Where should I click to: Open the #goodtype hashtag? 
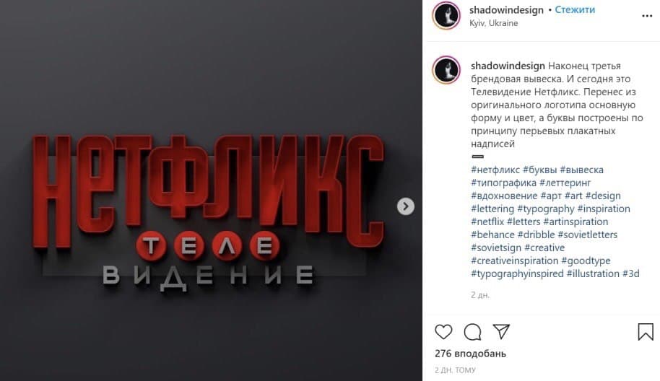tap(586, 260)
